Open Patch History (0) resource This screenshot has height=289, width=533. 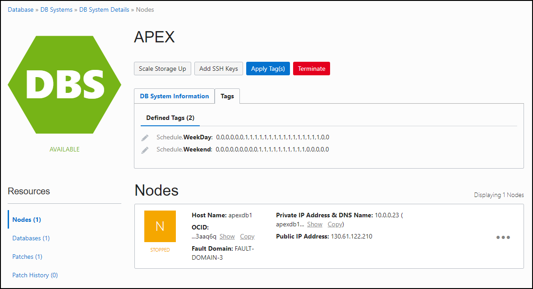[x=35, y=275]
